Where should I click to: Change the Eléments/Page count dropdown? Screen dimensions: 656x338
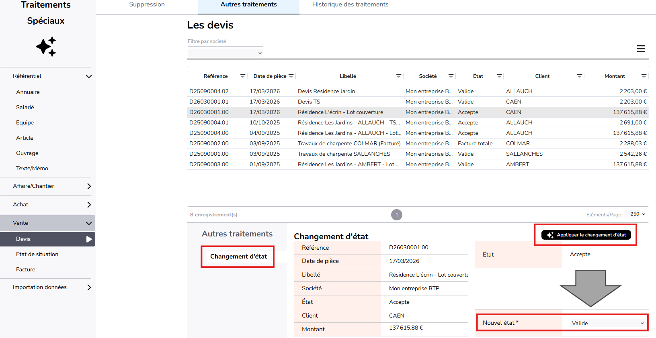tap(638, 214)
